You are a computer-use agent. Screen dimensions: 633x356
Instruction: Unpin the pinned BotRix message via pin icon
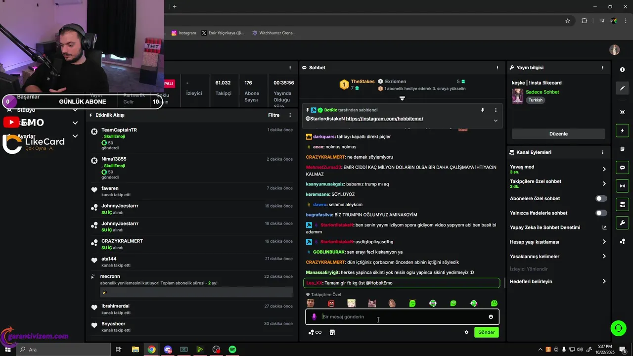coord(483,110)
